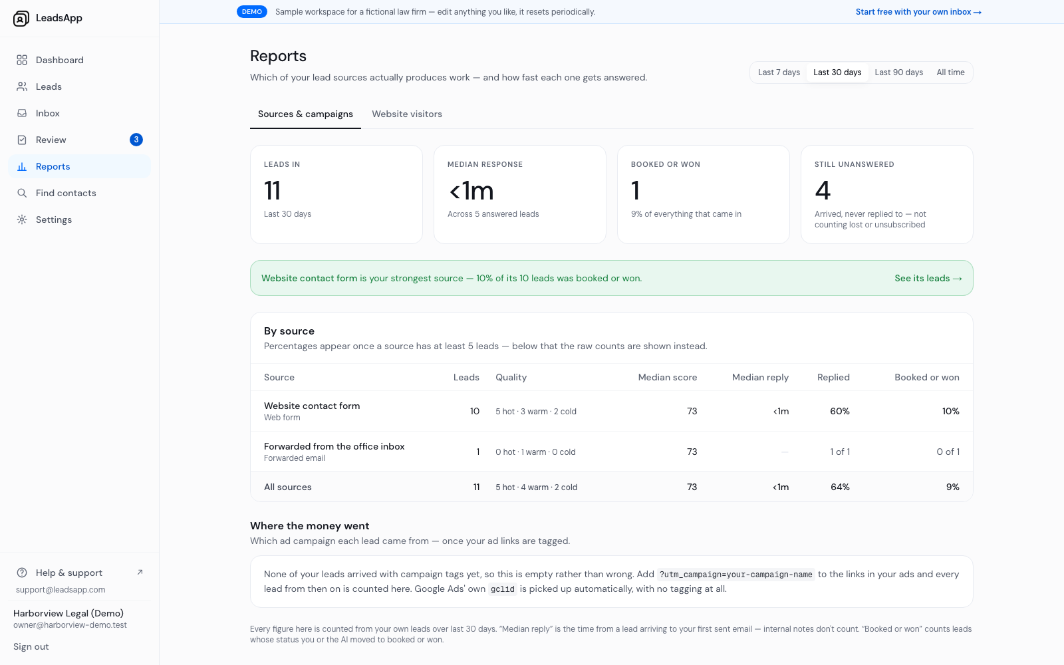This screenshot has height=665, width=1064.
Task: Click the Help & support question icon
Action: (x=22, y=573)
